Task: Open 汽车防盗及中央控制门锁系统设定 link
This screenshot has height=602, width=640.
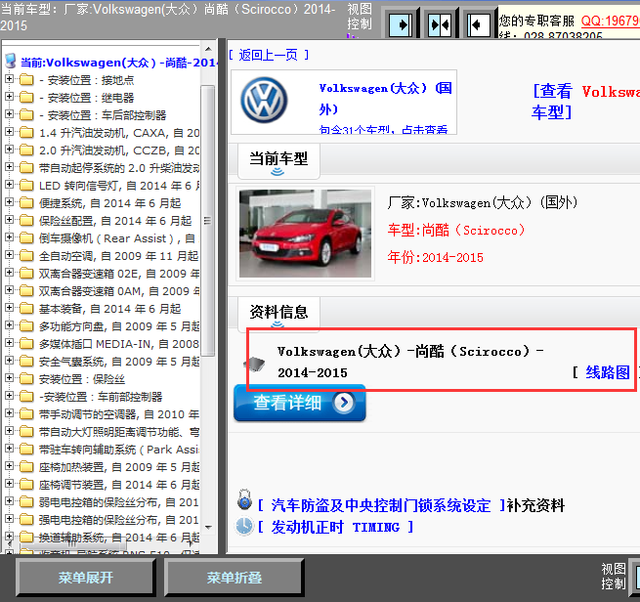Action: click(380, 505)
